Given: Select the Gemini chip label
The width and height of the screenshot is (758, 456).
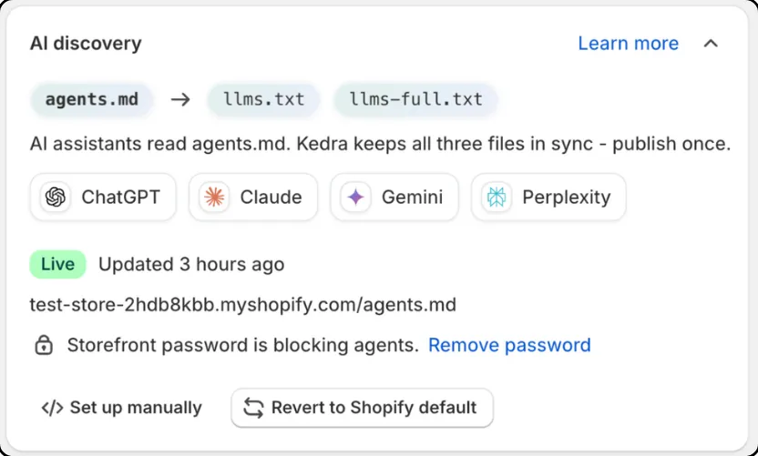Looking at the screenshot, I should [x=412, y=198].
